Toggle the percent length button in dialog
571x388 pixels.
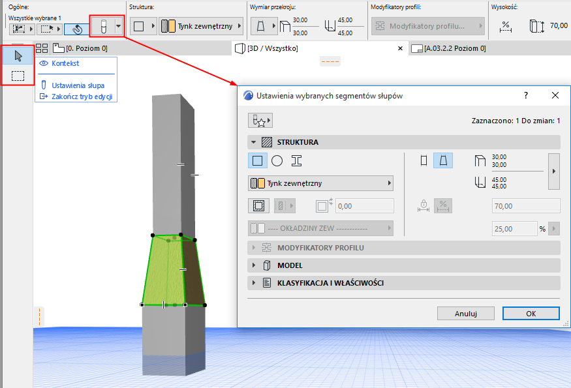coord(443,205)
